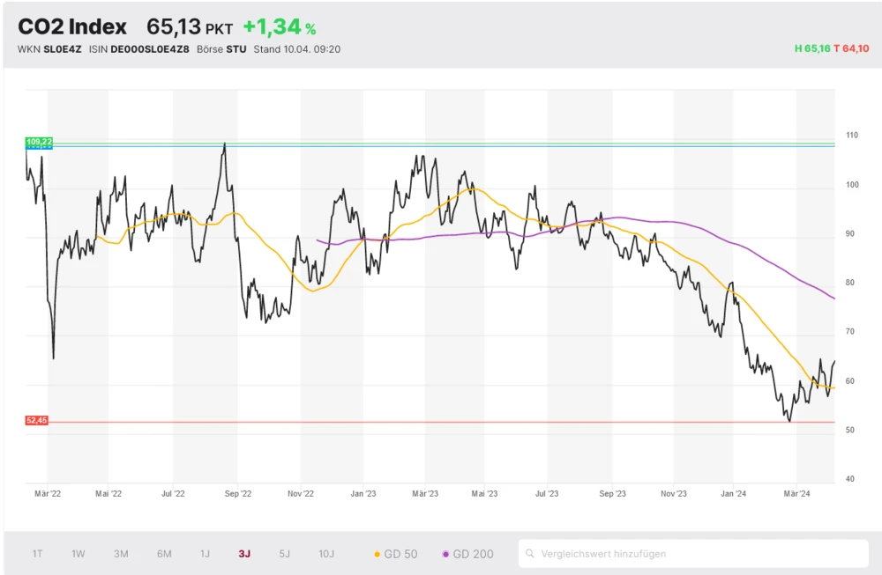Click the green 109,22 high marker

pyautogui.click(x=39, y=142)
